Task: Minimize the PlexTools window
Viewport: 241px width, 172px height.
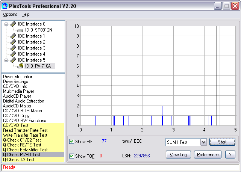Action: point(218,6)
